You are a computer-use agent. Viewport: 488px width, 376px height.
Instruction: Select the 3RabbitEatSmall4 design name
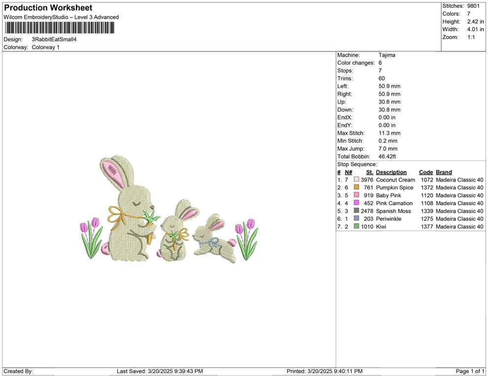(53, 39)
